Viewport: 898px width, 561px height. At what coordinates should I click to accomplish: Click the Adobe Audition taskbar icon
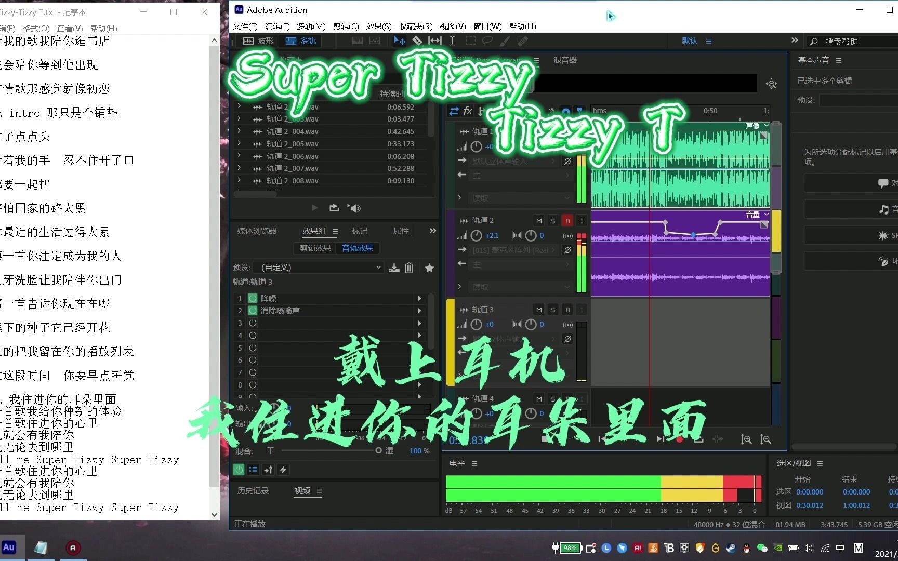(9, 547)
